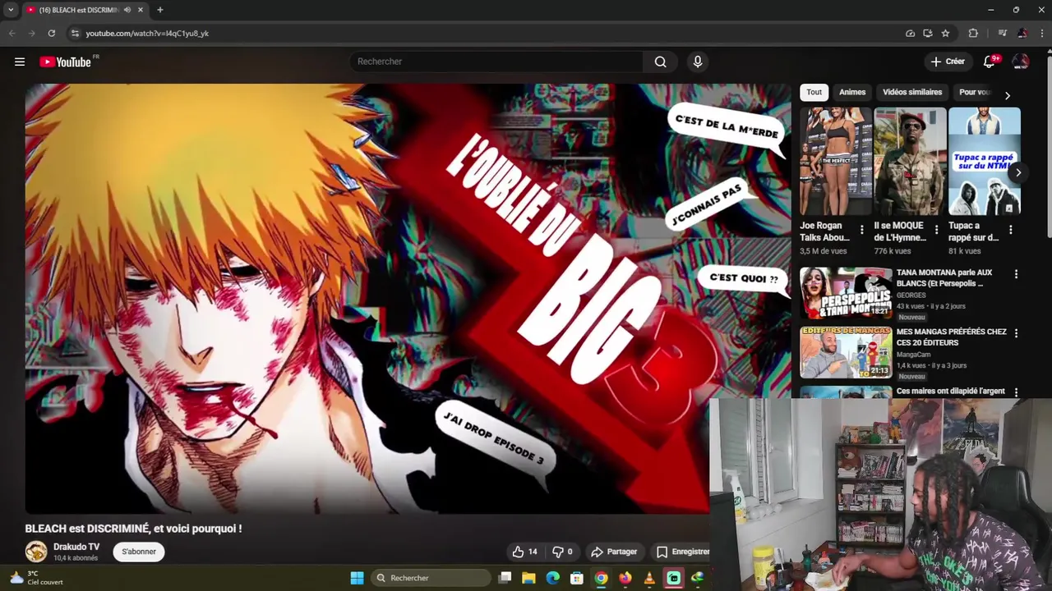This screenshot has height=591, width=1052.
Task: Start voice search with the microphone
Action: 697,62
